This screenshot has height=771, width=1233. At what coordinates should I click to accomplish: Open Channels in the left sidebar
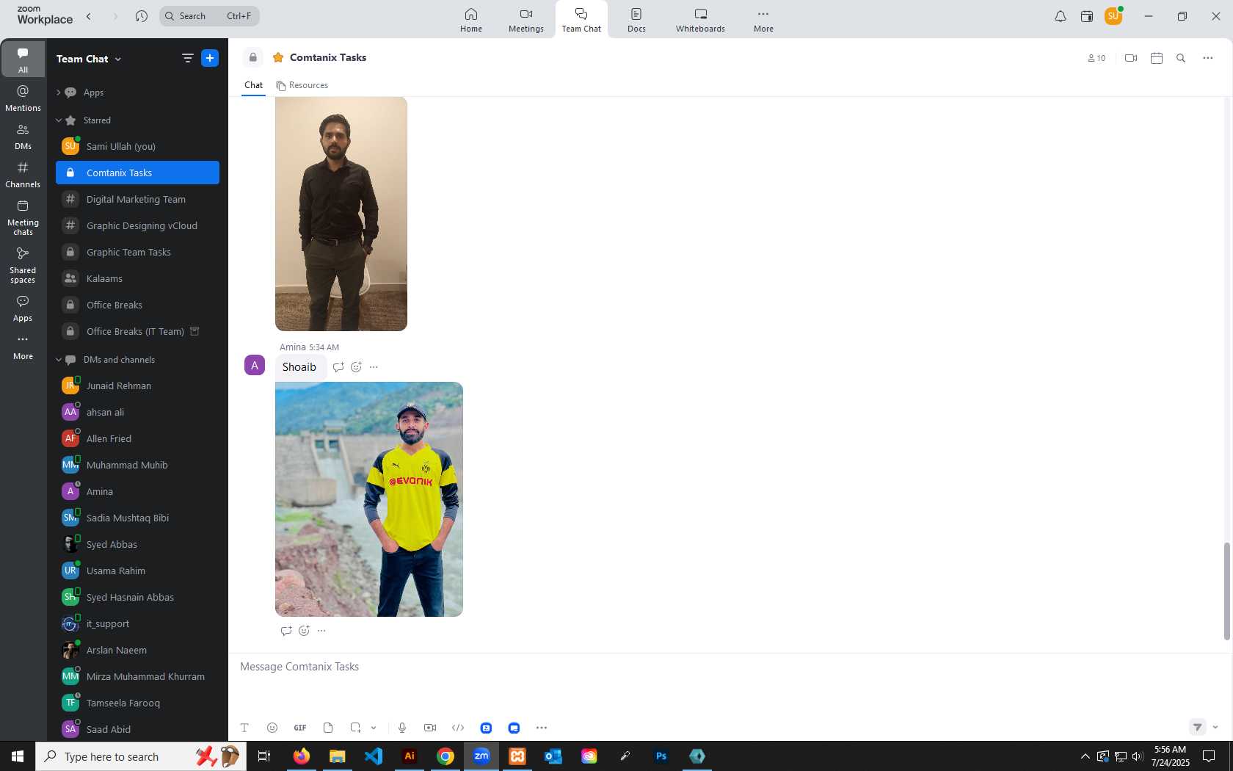23,175
